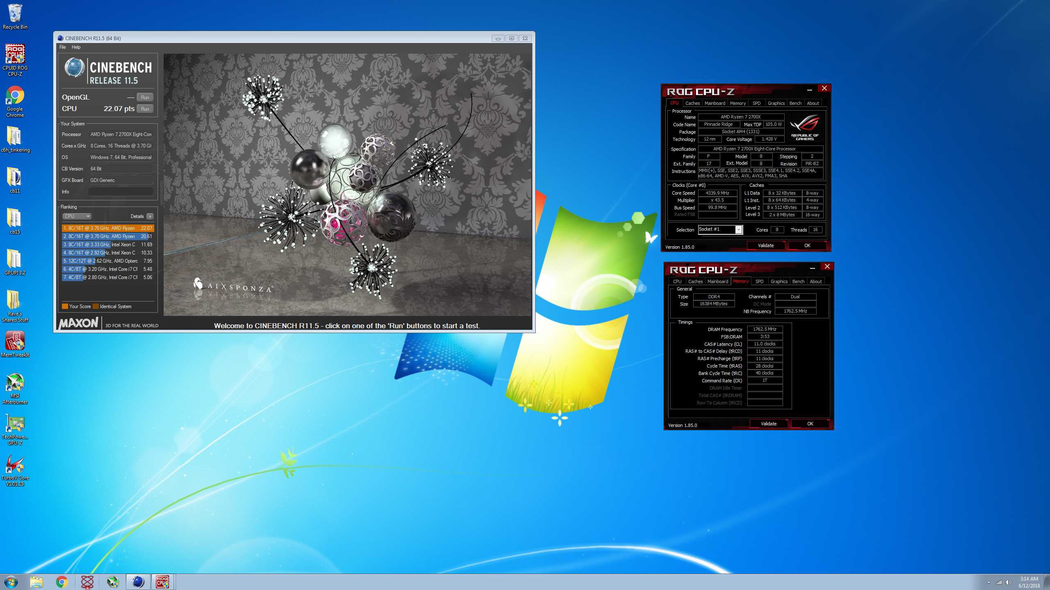Click OK in lower CPU-Z window

(810, 424)
